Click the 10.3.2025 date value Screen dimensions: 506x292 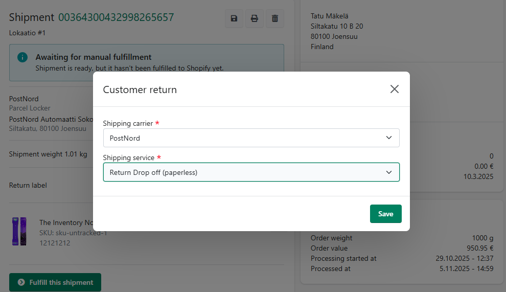pyautogui.click(x=478, y=177)
